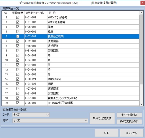The height and width of the screenshot is (138, 145).
Task: Close the dialog with the red X button
Action: pos(142,3)
